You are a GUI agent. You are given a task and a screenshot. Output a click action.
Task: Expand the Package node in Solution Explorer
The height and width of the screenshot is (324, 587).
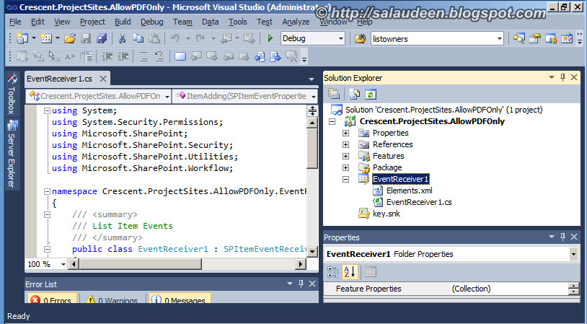[x=345, y=168]
